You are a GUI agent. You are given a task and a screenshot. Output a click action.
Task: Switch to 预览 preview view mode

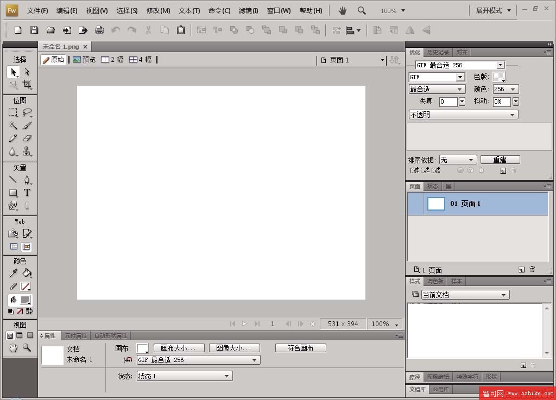(x=84, y=60)
